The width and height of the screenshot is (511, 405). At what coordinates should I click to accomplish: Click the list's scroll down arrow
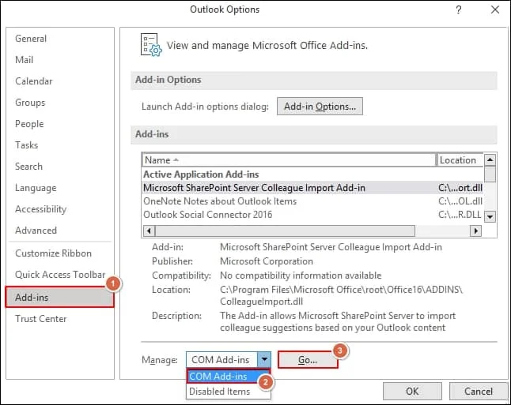[x=490, y=216]
